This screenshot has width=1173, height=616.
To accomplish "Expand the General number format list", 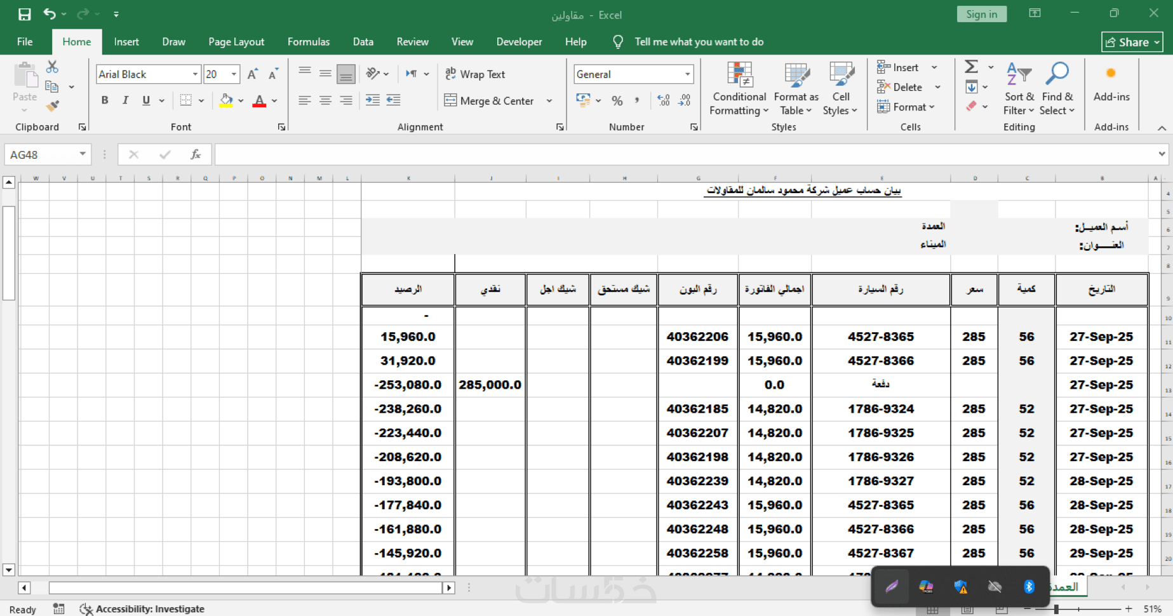I will point(687,74).
